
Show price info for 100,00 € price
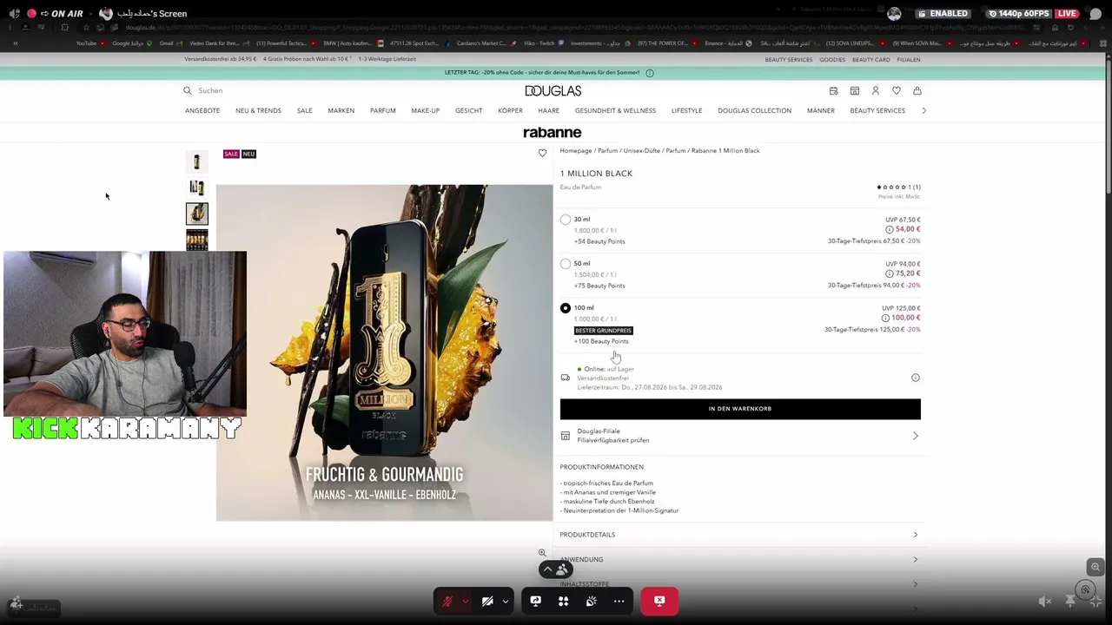[885, 319]
